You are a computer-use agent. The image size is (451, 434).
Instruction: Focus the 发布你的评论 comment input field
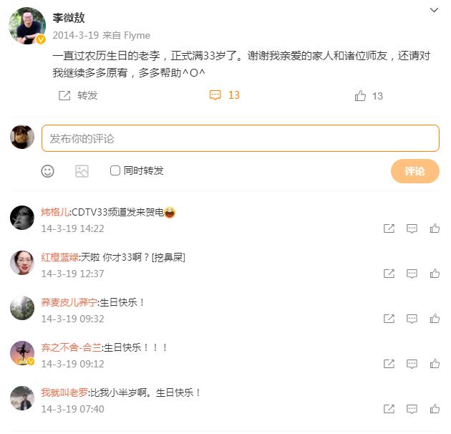[x=240, y=138]
